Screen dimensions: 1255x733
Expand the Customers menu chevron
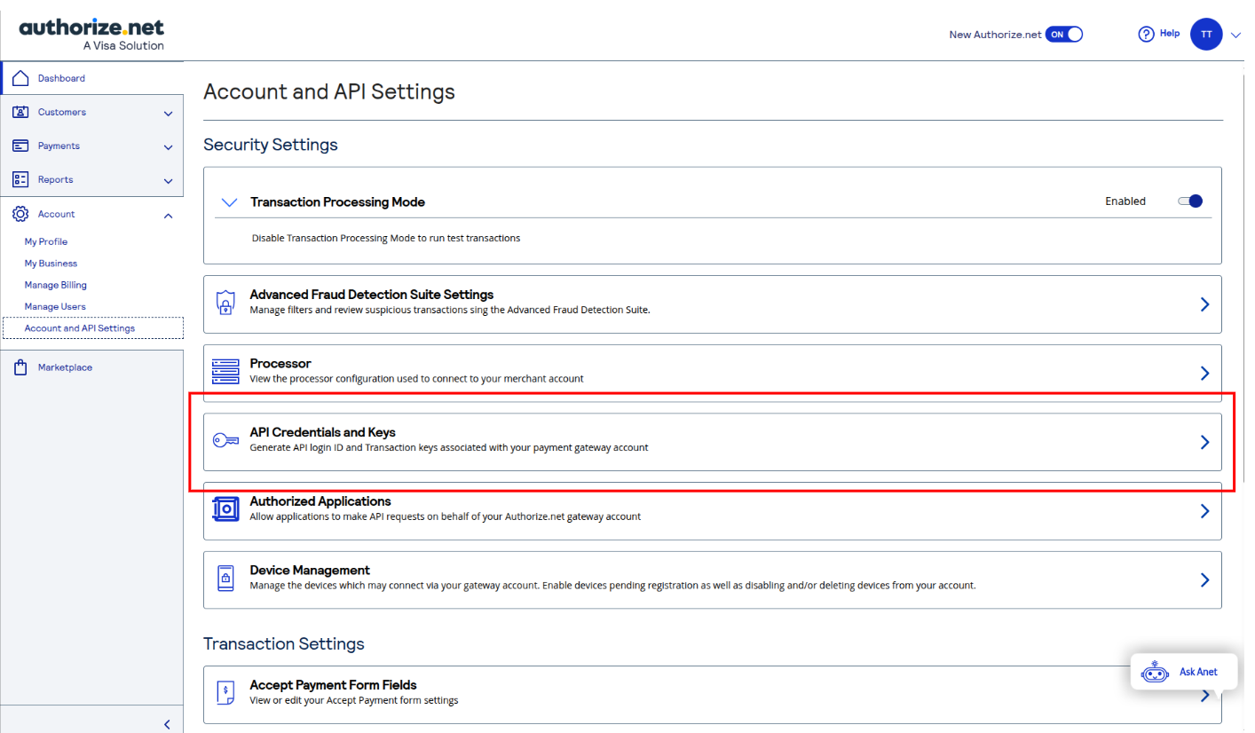pos(168,113)
